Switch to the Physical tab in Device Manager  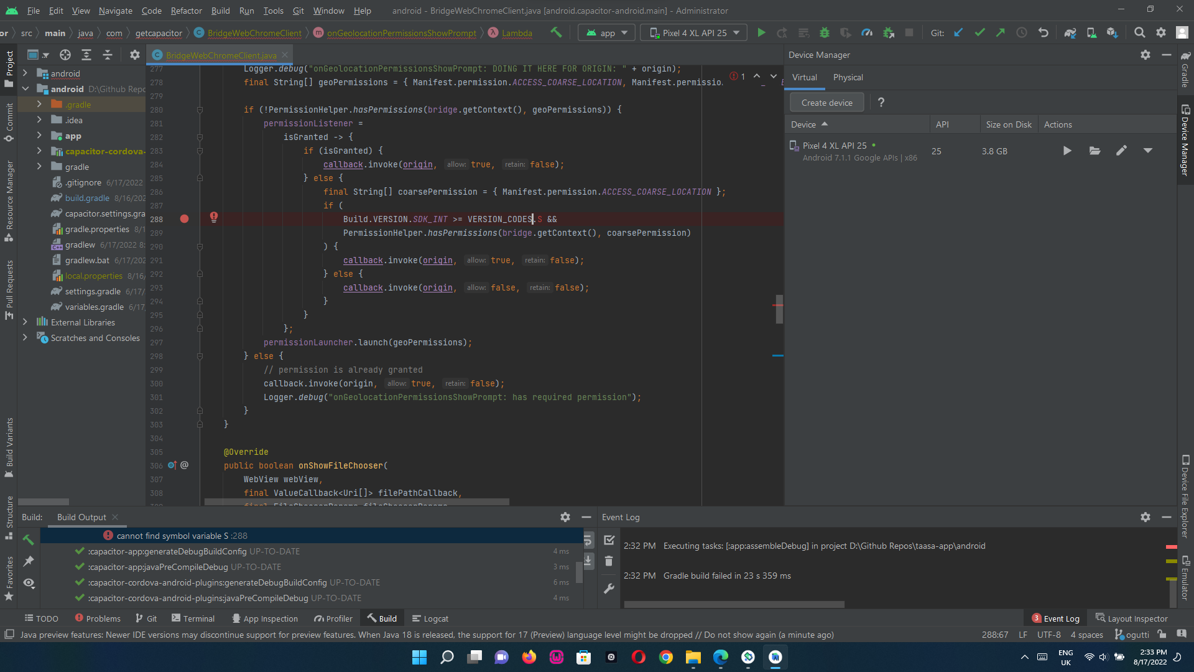pos(848,77)
